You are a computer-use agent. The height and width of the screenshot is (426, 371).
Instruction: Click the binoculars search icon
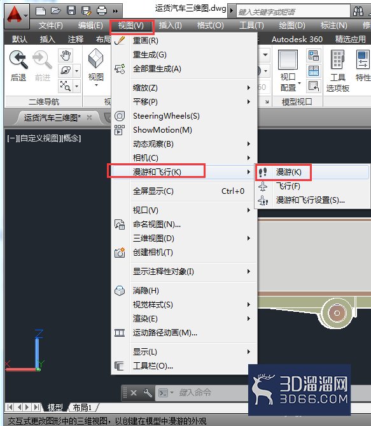click(358, 11)
